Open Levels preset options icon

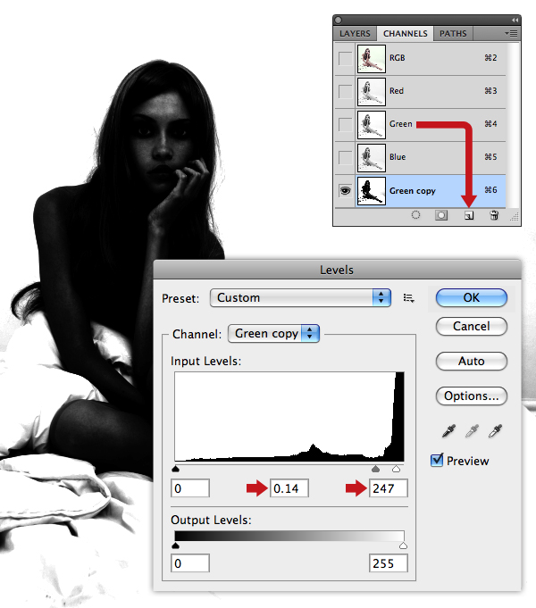click(x=408, y=298)
